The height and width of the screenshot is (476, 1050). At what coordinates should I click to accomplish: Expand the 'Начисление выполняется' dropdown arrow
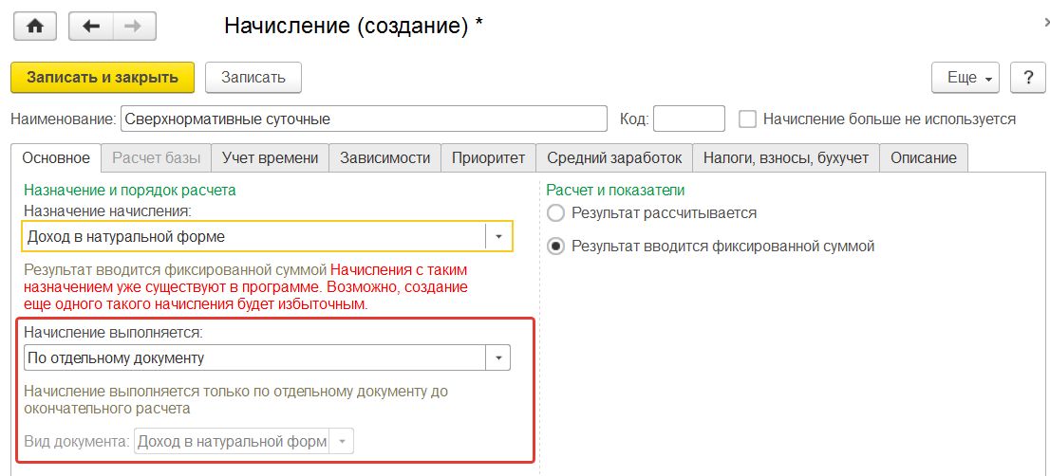[498, 357]
